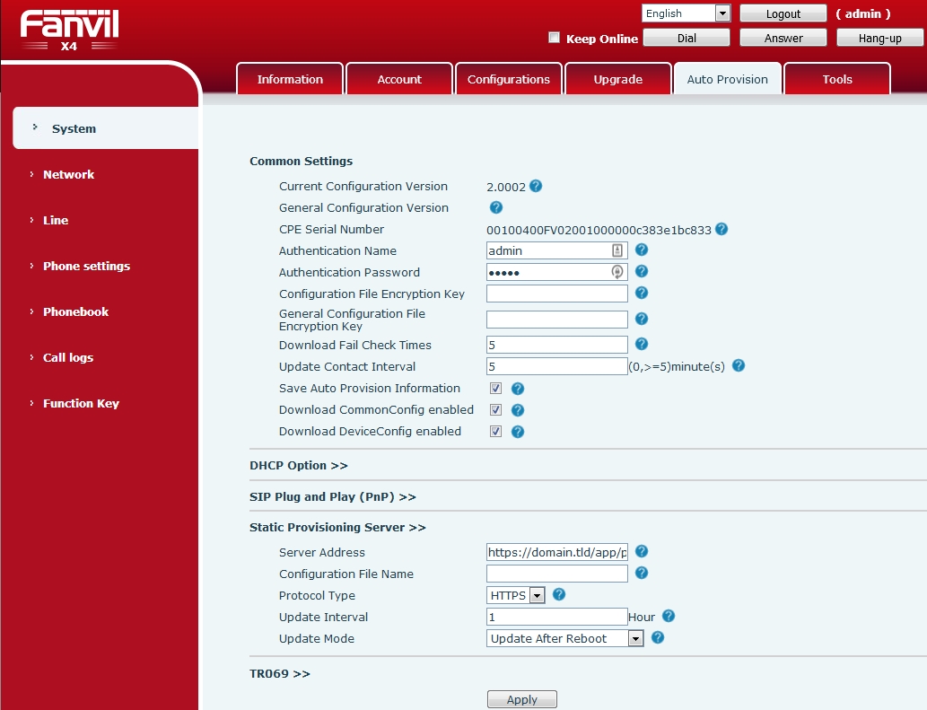Click the Logout button
This screenshot has width=927, height=710.
[x=783, y=13]
